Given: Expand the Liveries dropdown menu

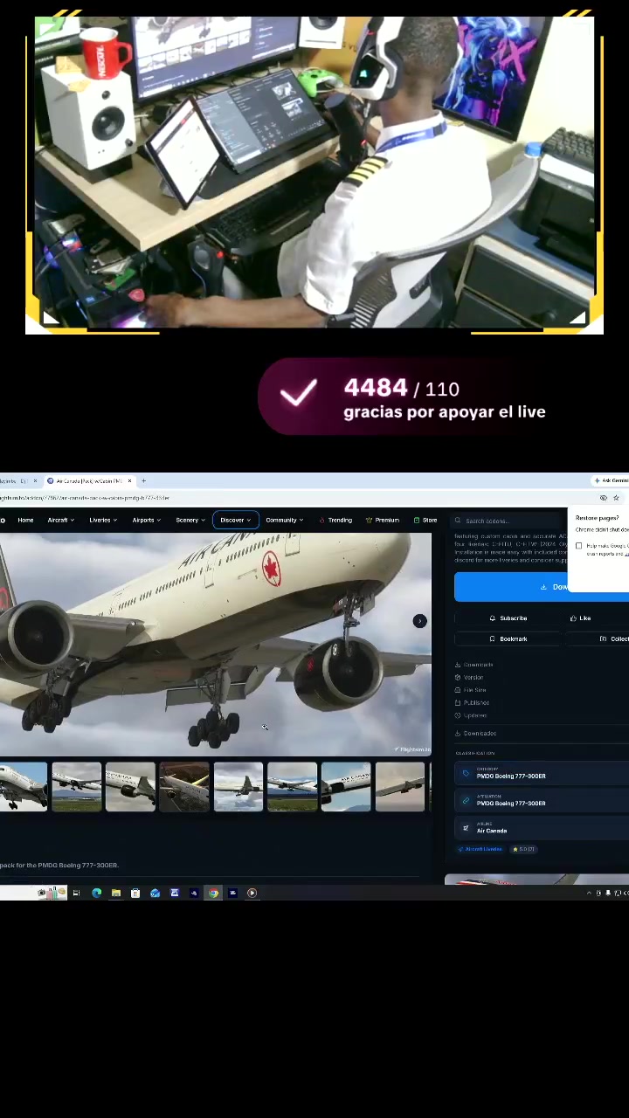Looking at the screenshot, I should pos(103,521).
